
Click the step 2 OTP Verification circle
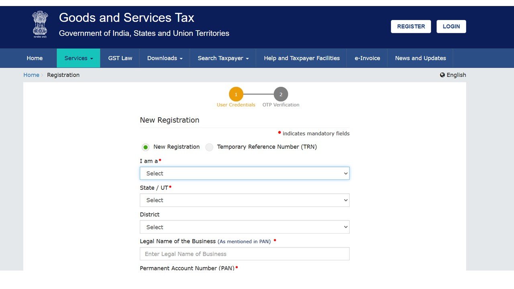click(281, 94)
